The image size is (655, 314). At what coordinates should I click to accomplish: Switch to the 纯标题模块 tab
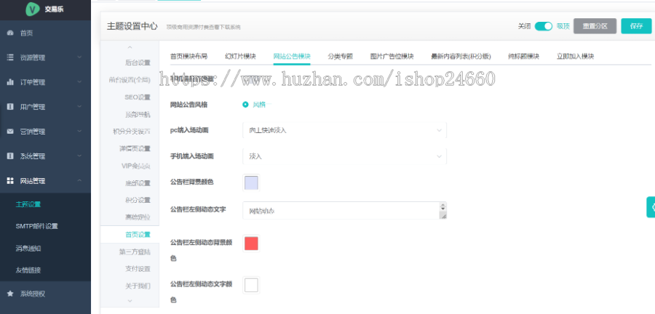[523, 56]
